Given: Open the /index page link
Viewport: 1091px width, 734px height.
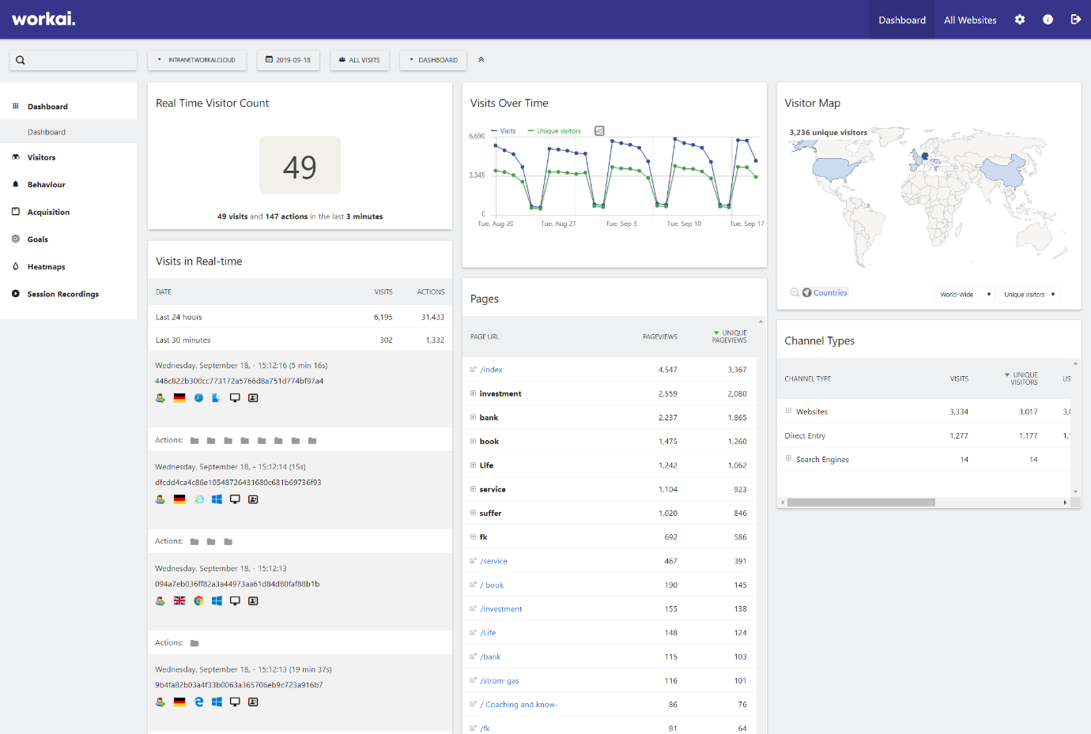Looking at the screenshot, I should [491, 370].
